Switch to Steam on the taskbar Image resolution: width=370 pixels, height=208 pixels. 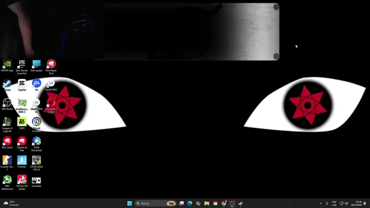click(x=240, y=203)
